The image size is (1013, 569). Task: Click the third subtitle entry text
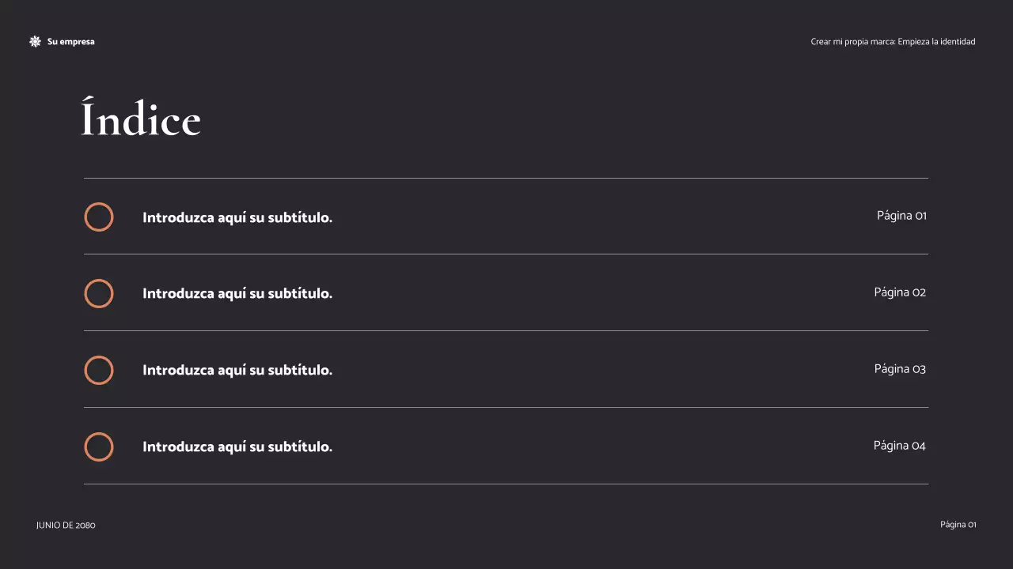click(237, 371)
